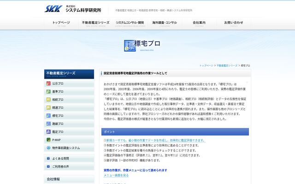The width and height of the screenshot is (295, 184).
Task: Click the 相続プロ sidebar icon
Action: click(x=48, y=99)
